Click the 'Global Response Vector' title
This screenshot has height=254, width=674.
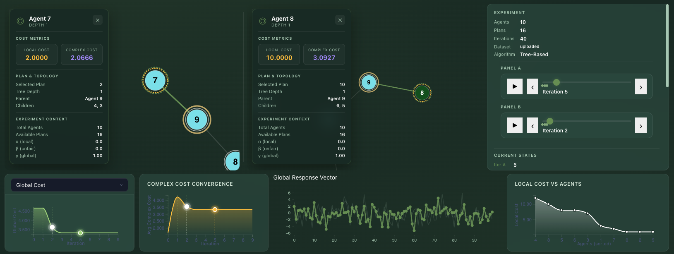pos(305,177)
